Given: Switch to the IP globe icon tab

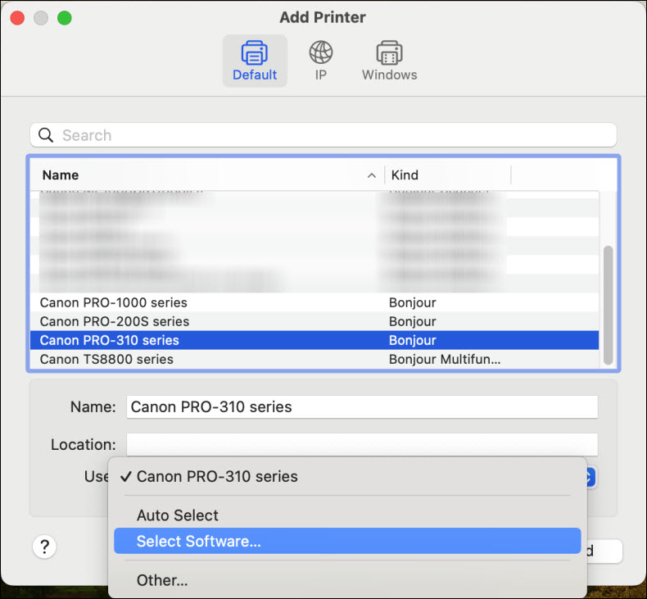Looking at the screenshot, I should click(x=321, y=53).
